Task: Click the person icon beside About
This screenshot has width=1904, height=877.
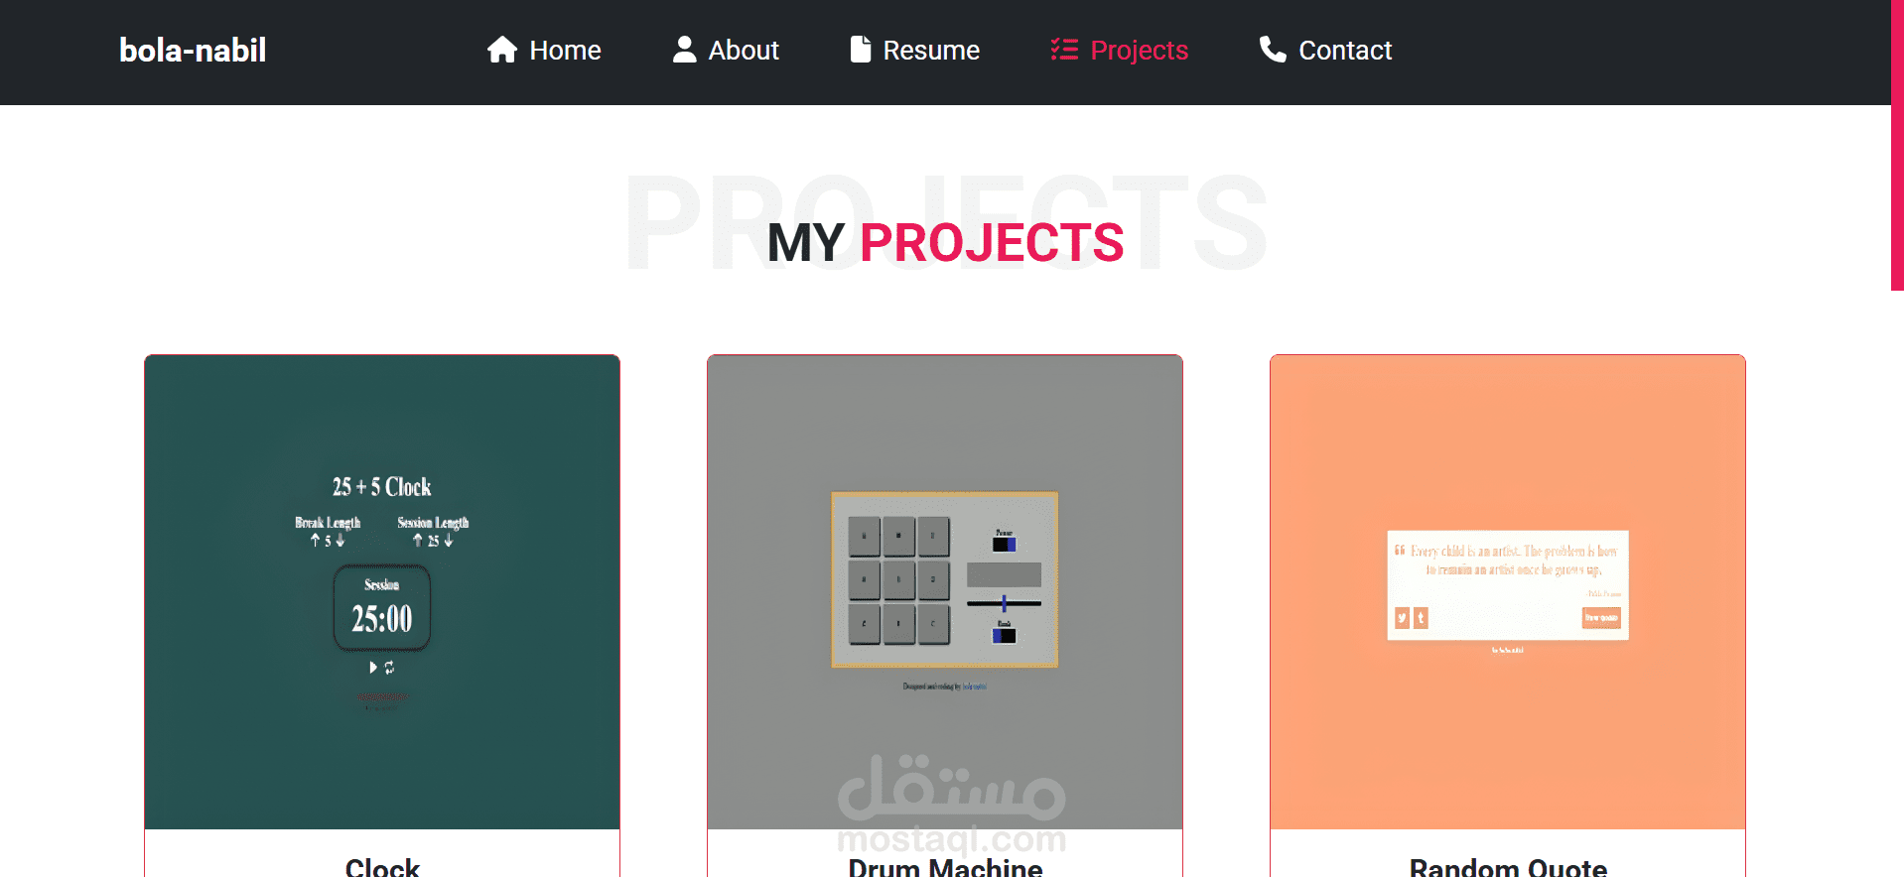Action: tap(684, 50)
